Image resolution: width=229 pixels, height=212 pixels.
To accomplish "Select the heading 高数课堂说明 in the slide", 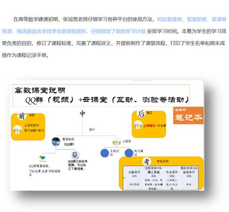I will click(x=40, y=90).
